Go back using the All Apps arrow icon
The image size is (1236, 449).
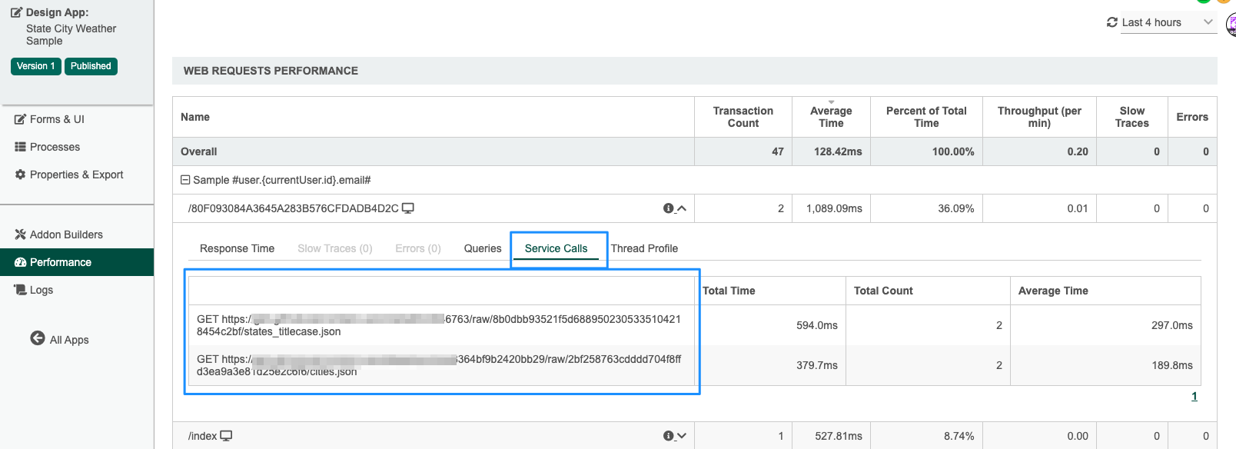pos(38,338)
